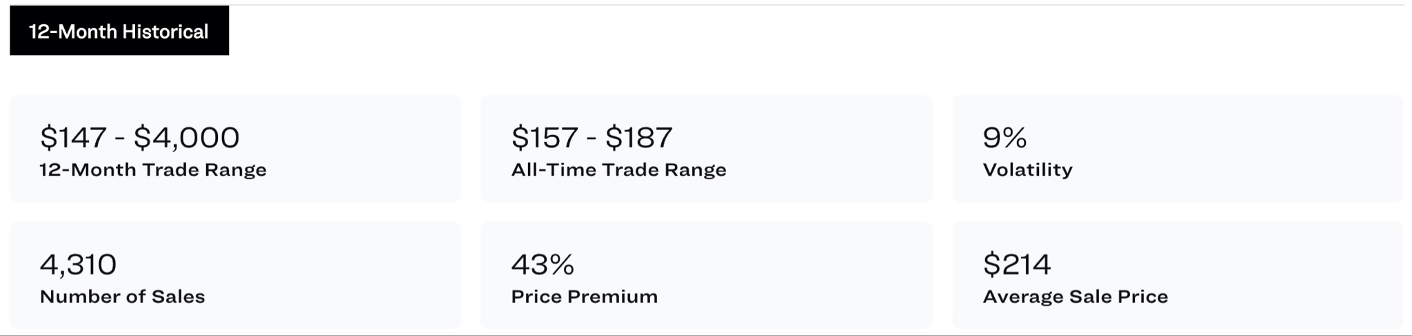Click the Volatility label

1027,170
